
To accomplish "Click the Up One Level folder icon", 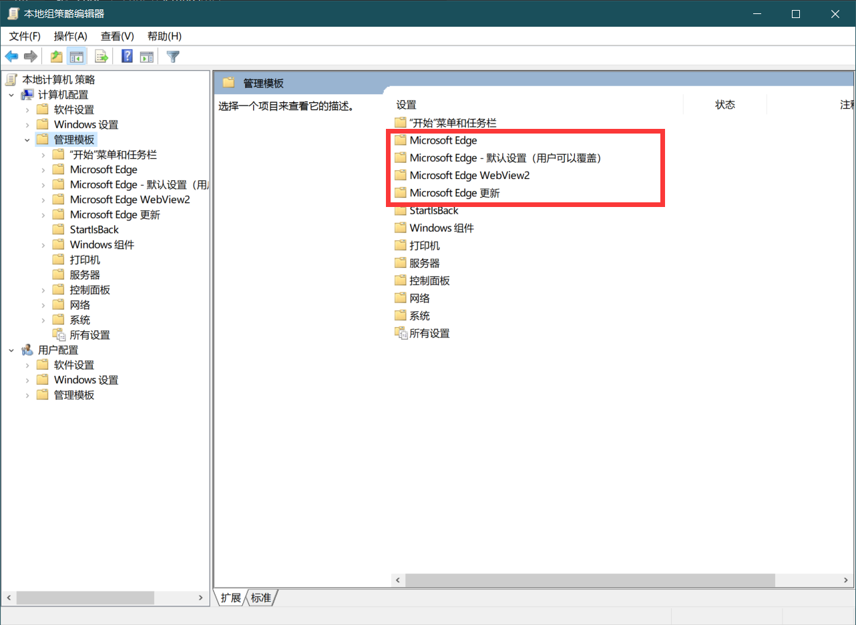I will (57, 57).
